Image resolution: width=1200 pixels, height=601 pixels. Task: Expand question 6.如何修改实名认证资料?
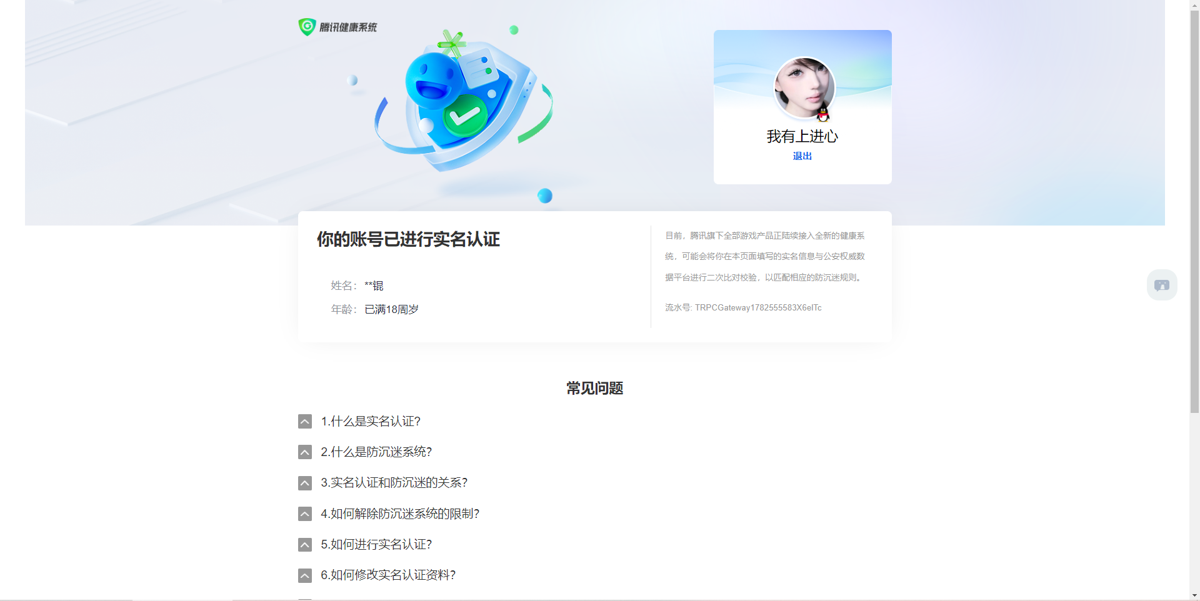click(305, 575)
